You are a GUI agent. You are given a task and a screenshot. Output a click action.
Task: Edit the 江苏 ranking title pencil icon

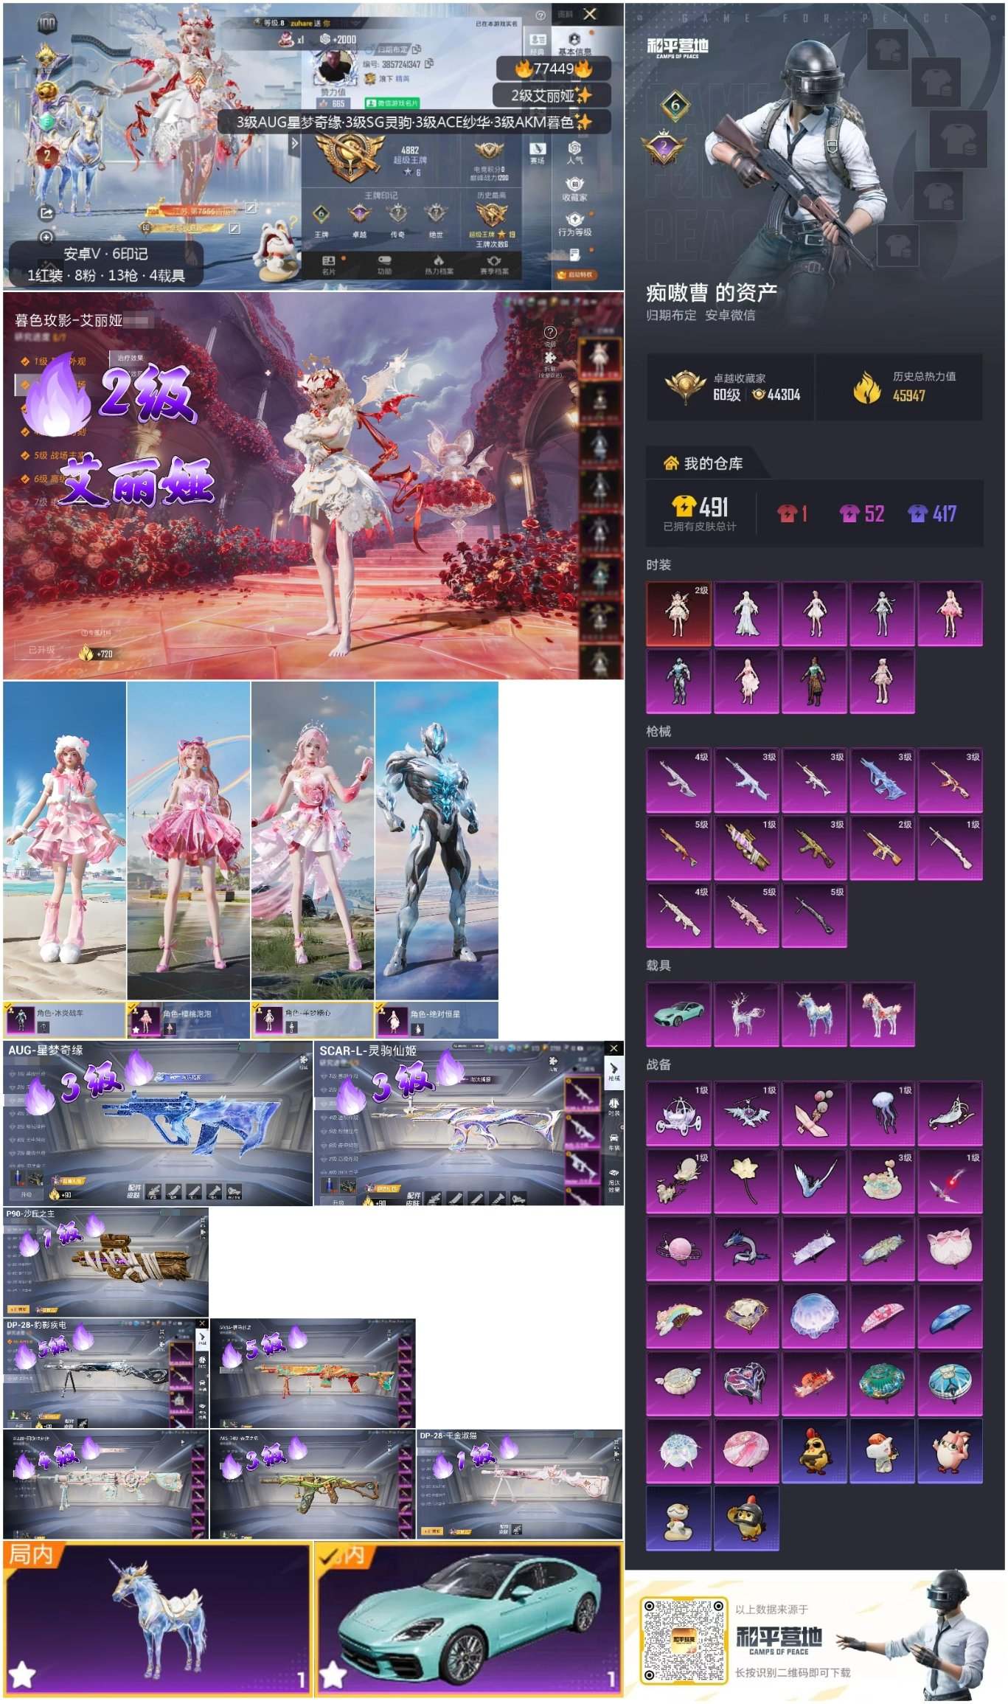251,209
